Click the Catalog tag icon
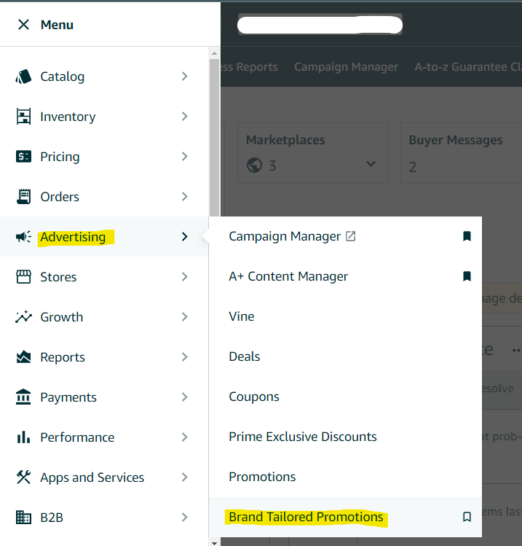Image resolution: width=522 pixels, height=546 pixels. pos(23,77)
